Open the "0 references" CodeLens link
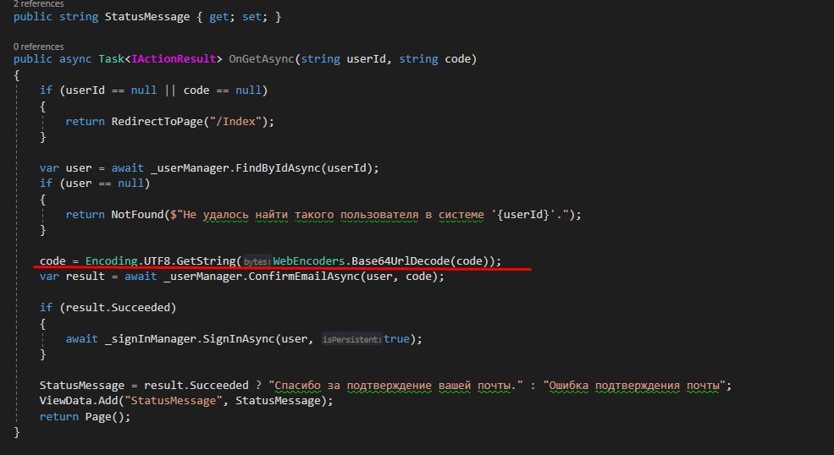Screen dimensions: 834x455 (x=38, y=47)
